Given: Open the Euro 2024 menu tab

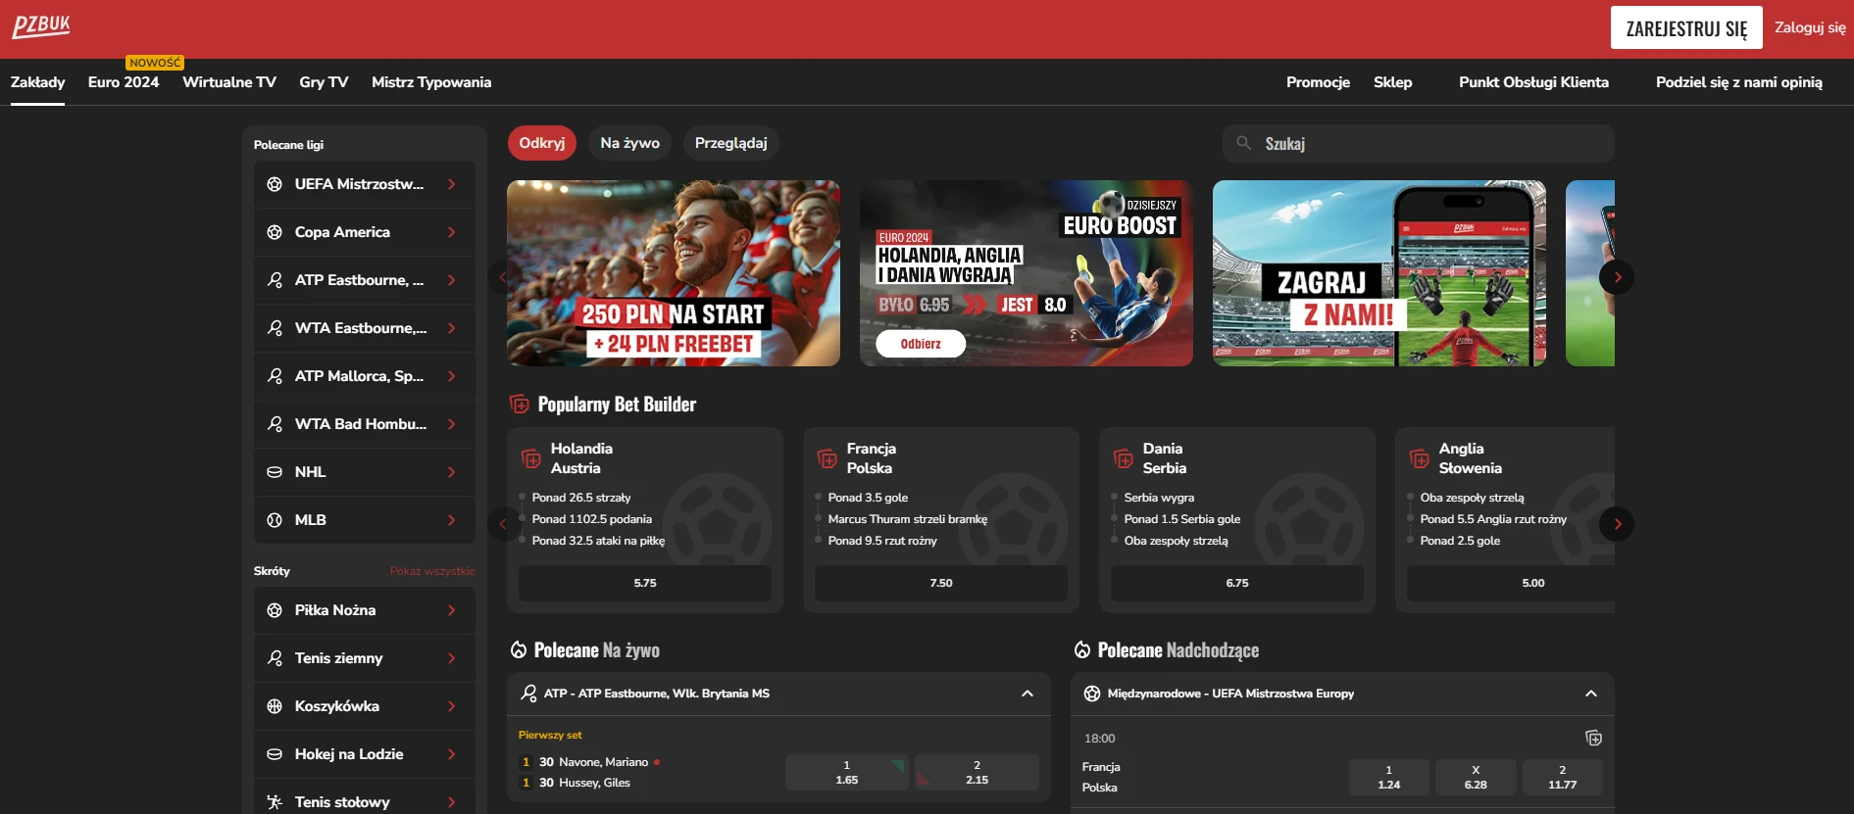Looking at the screenshot, I should pyautogui.click(x=124, y=82).
